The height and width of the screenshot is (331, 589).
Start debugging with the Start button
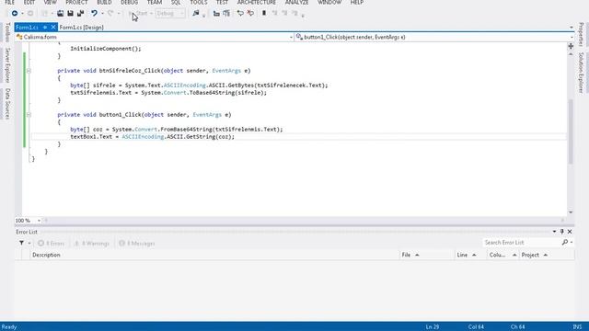coord(138,14)
